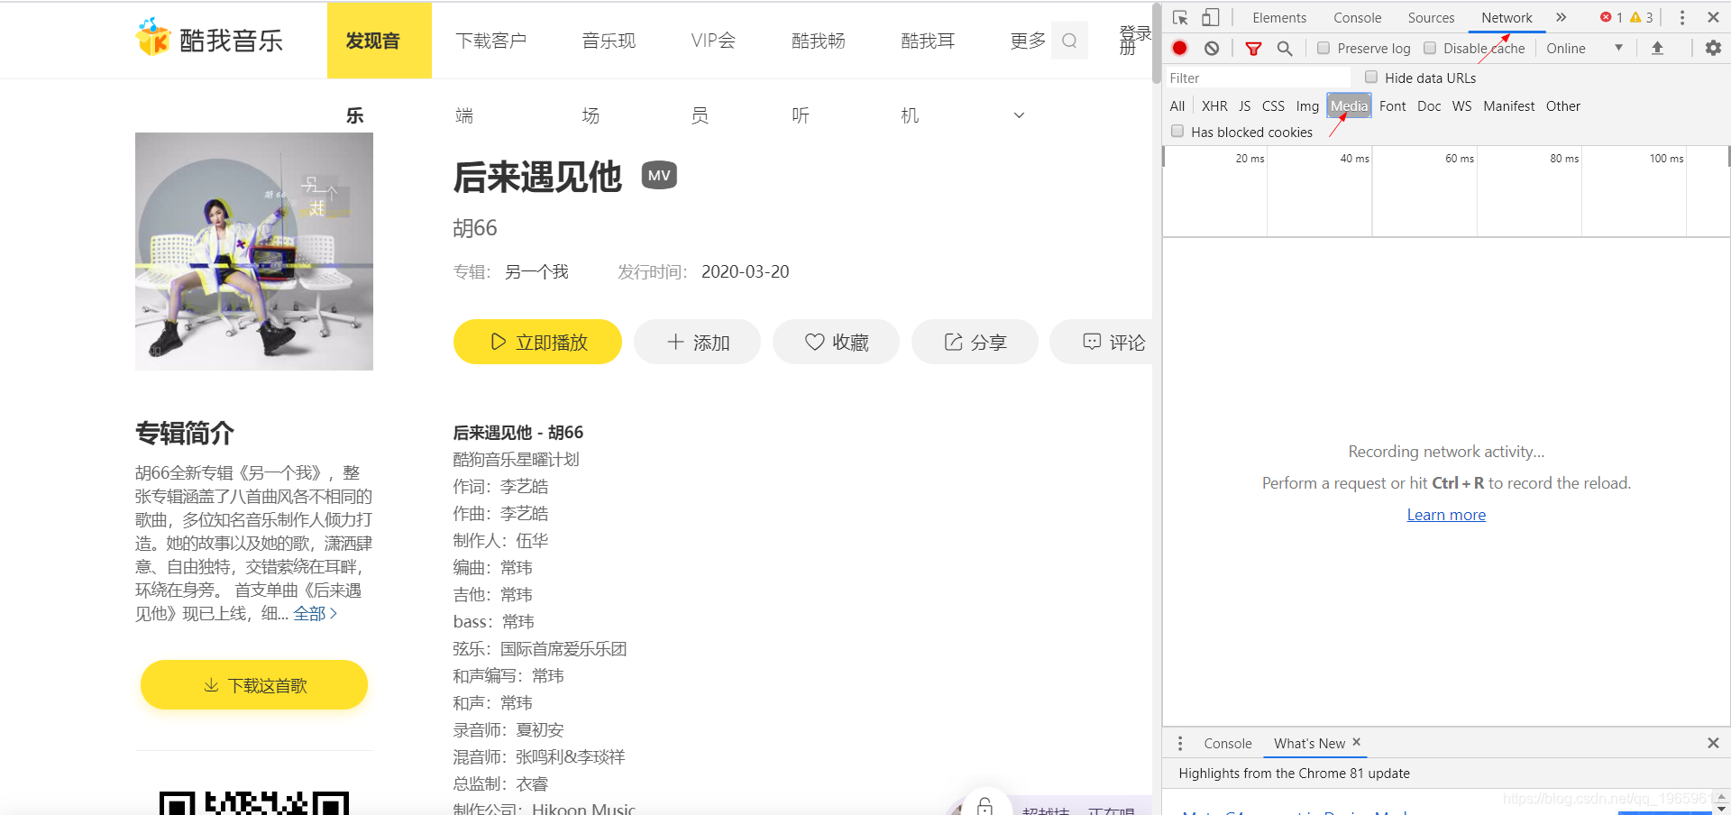The width and height of the screenshot is (1731, 815).
Task: Filter requests by WS
Action: click(x=1461, y=105)
